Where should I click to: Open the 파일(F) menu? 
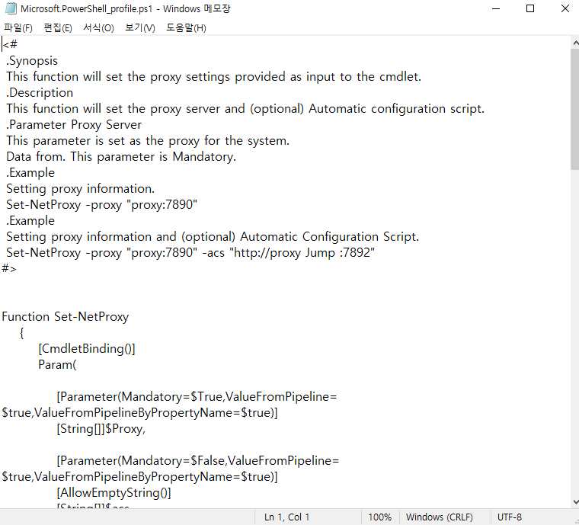pyautogui.click(x=18, y=27)
